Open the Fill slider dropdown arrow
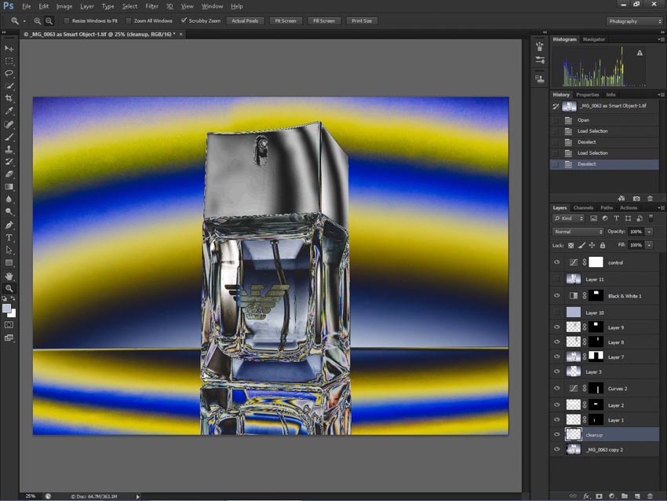Viewport: 667px width, 501px height. (649, 245)
